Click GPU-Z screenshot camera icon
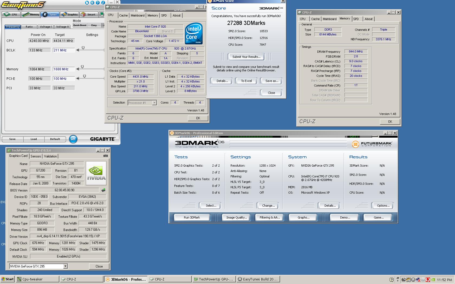Image resolution: width=455 pixels, height=284 pixels. [x=106, y=156]
